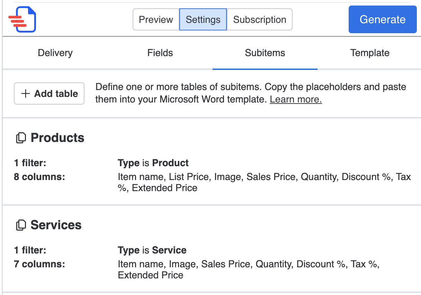Click the 7 columns label under Services
The height and width of the screenshot is (295, 421).
pyautogui.click(x=39, y=264)
